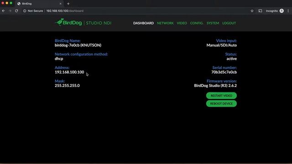Click the Status: label
This screenshot has width=292, height=164.
231,54
